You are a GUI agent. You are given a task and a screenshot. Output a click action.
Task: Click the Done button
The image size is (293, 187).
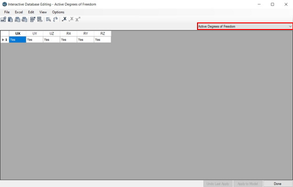point(278,183)
